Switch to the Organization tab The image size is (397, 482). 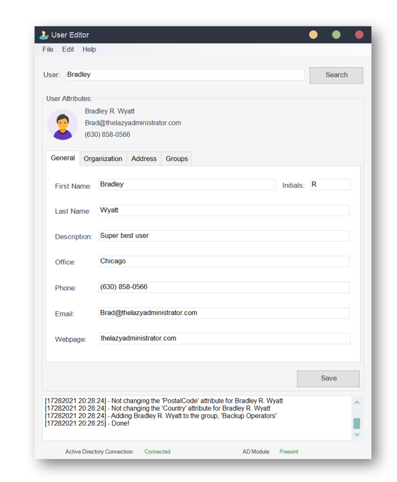(x=103, y=159)
